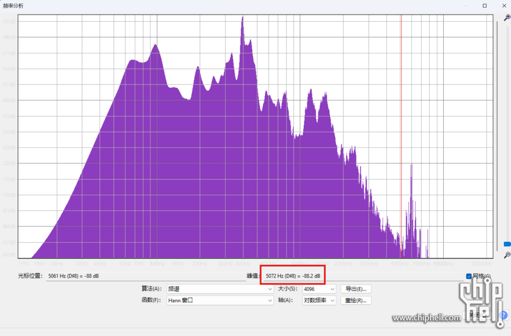Click the 导出(E)... export button
Viewport: 511px width, 336px height.
[356, 289]
